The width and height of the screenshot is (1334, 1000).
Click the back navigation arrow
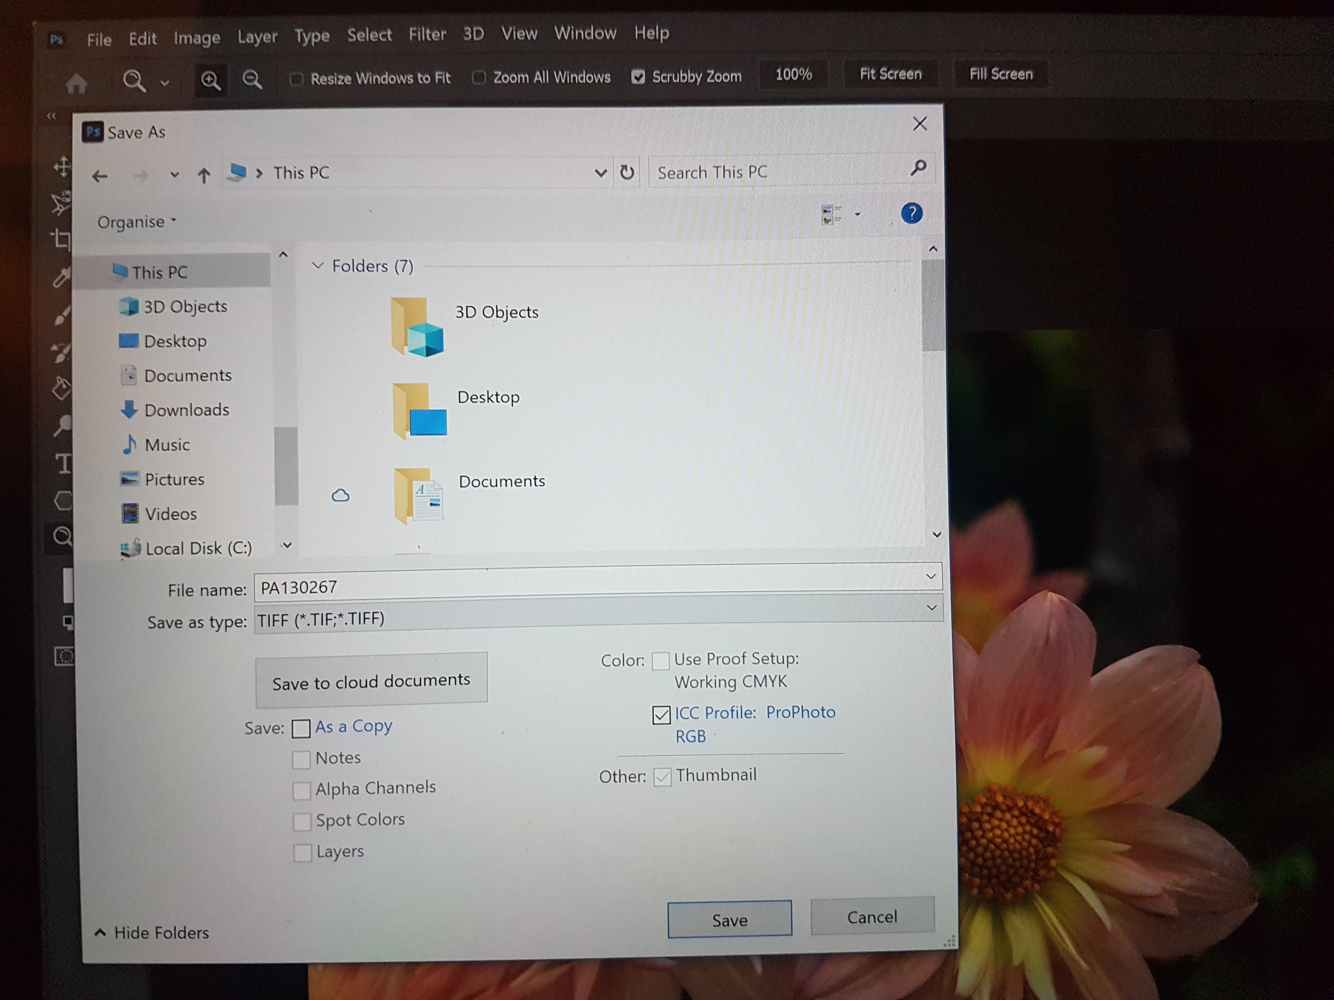(x=100, y=176)
